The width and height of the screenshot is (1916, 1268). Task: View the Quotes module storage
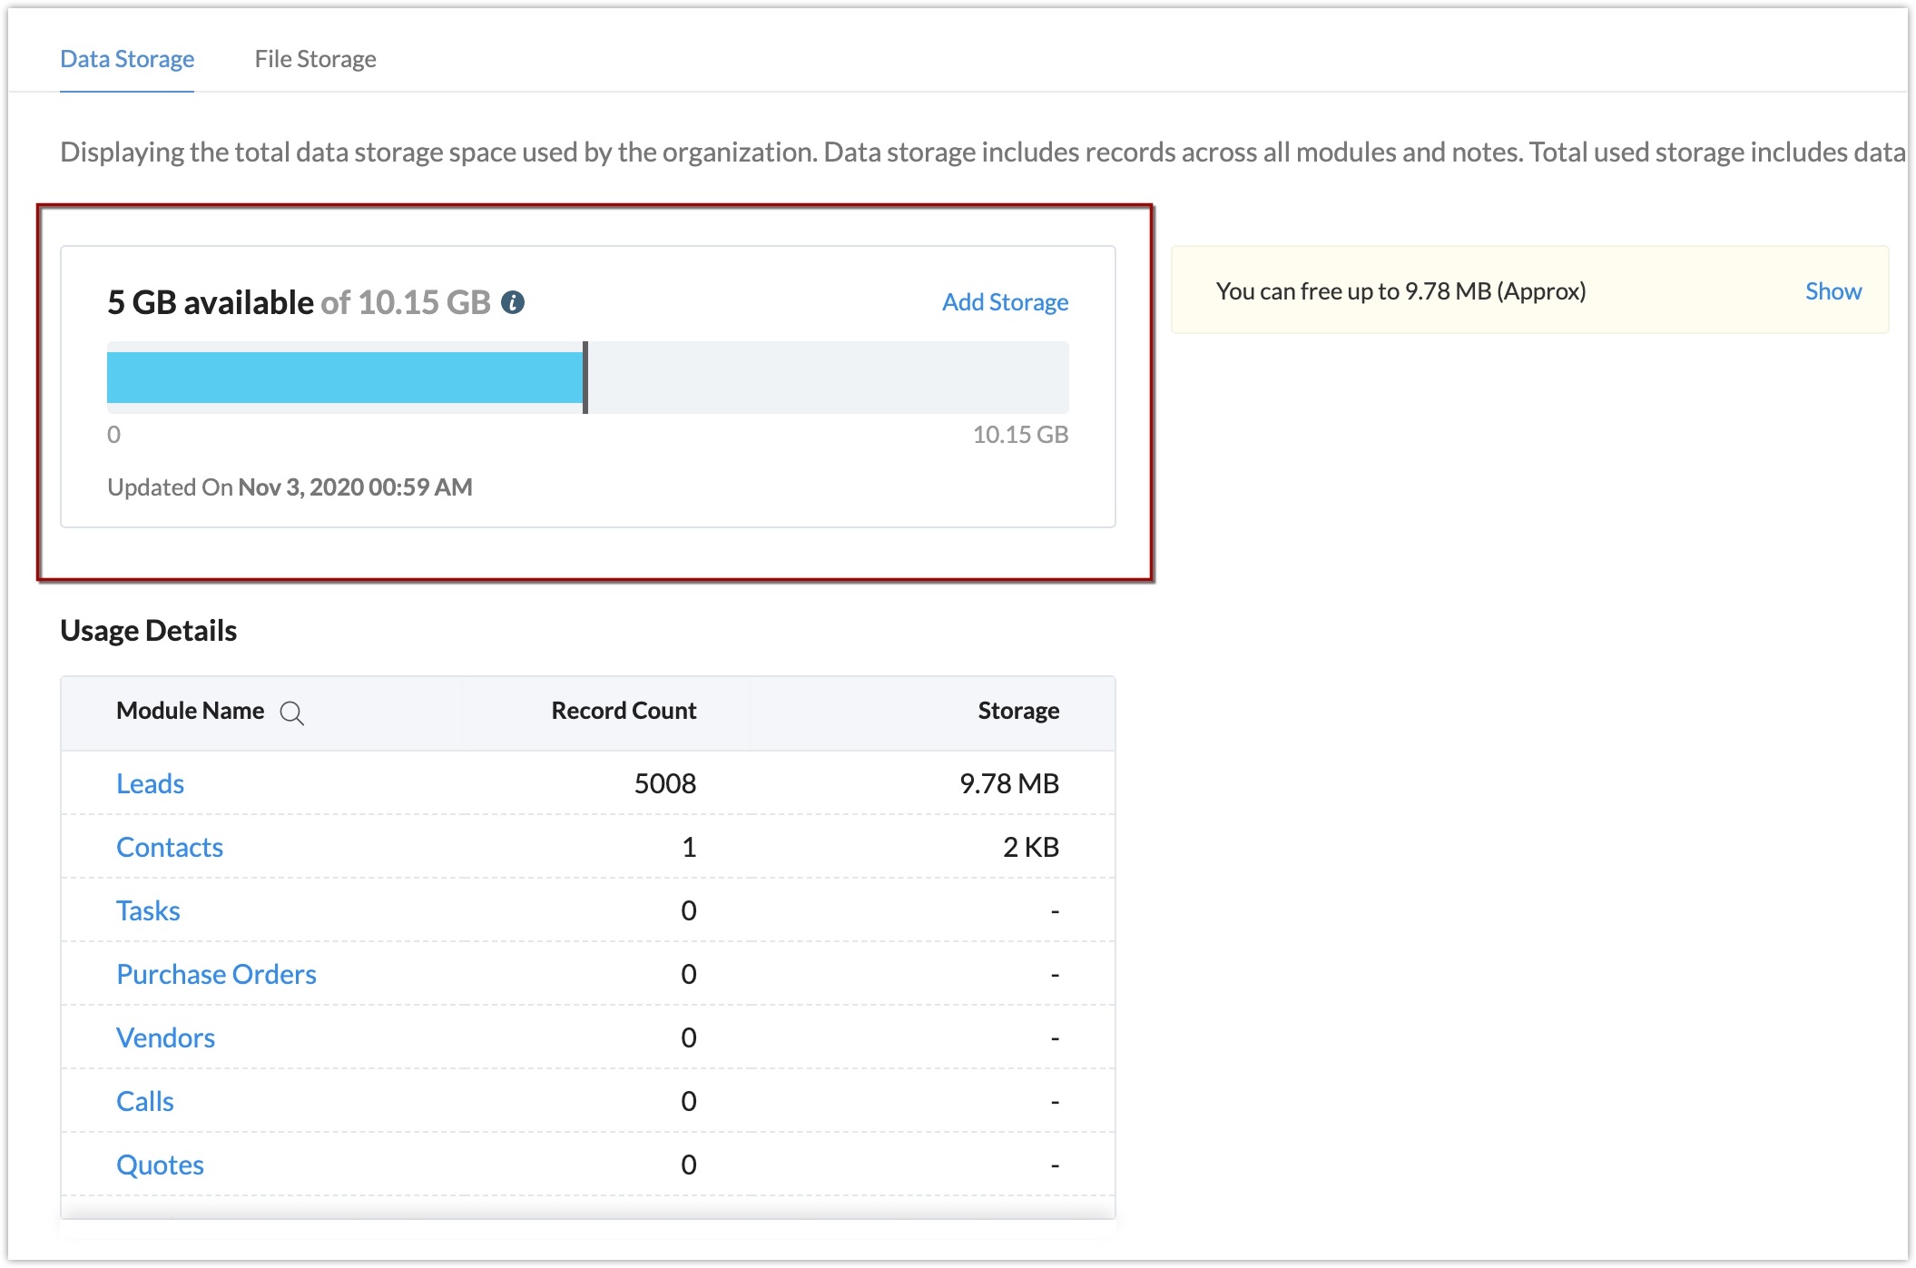tap(160, 1164)
